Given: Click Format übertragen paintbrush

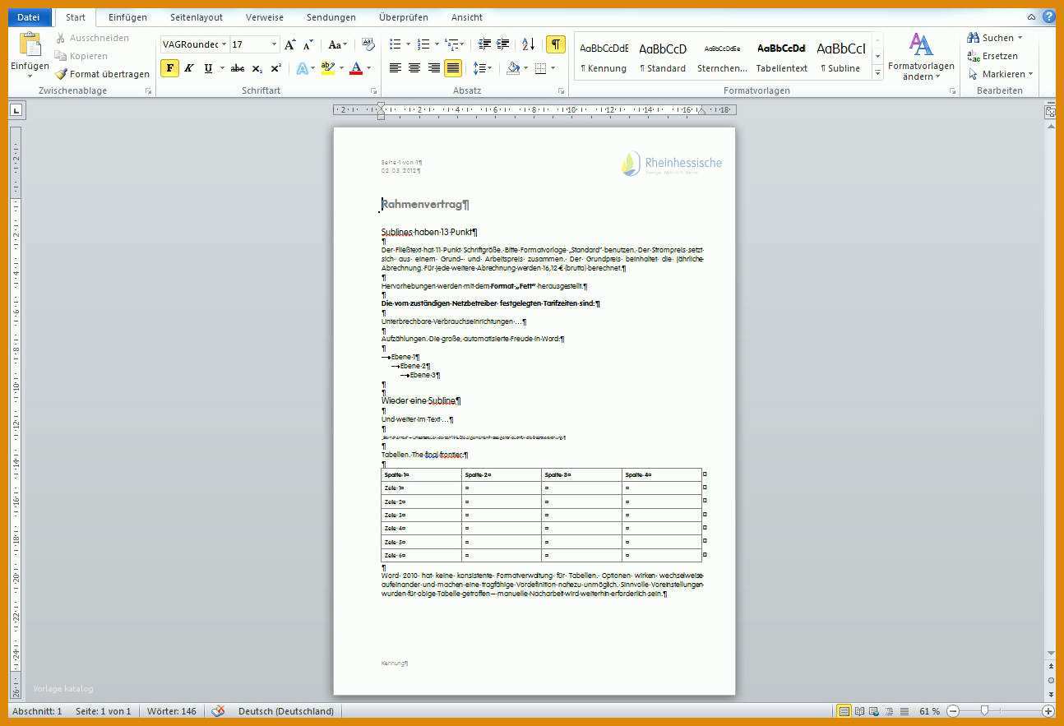Looking at the screenshot, I should point(61,74).
